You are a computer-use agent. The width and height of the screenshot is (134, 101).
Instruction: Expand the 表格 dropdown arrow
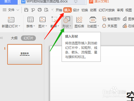[34, 26]
